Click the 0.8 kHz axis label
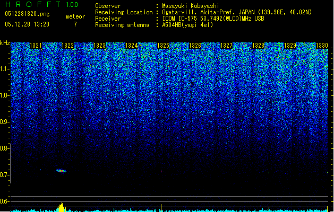This screenshot has width=334, height=212. 5,148
